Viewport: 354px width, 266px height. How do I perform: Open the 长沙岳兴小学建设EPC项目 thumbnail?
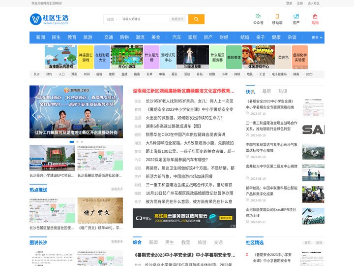(x=52, y=158)
